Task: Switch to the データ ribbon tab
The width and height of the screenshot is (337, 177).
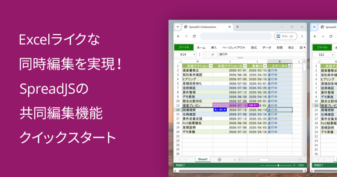Action: pyautogui.click(x=267, y=47)
